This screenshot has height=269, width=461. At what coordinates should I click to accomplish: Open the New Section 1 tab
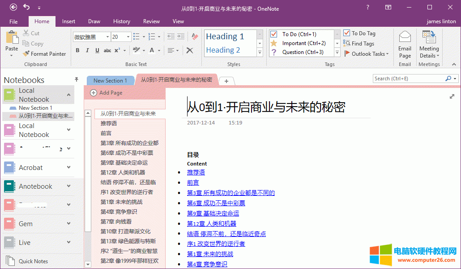(x=110, y=81)
